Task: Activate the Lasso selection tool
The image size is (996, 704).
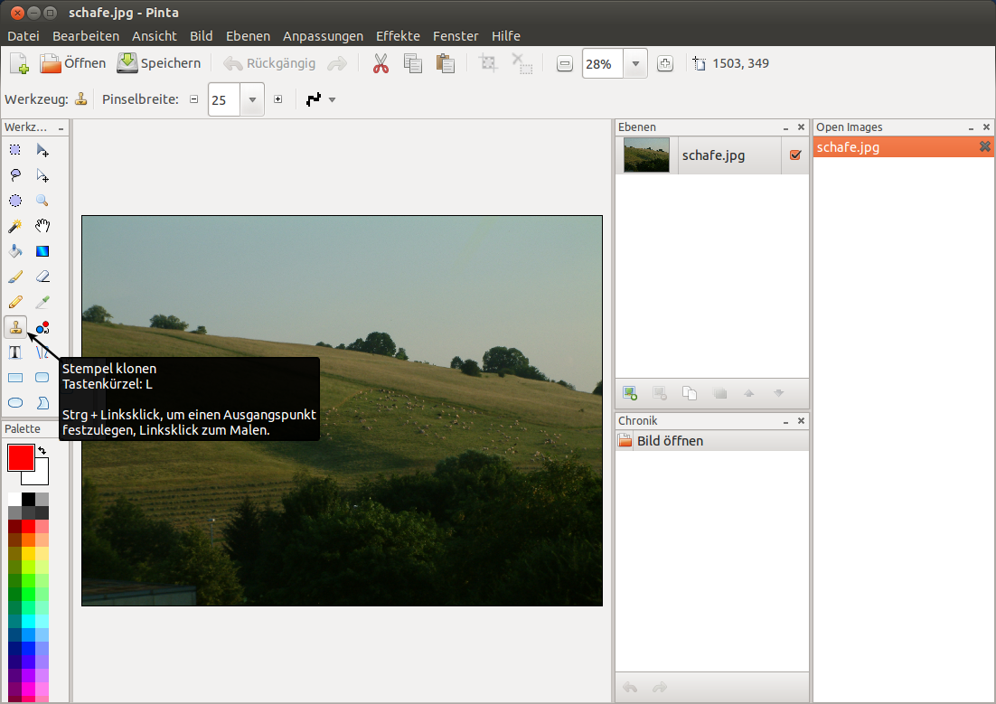Action: click(x=15, y=175)
